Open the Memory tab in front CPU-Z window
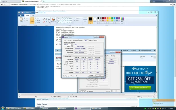This screenshot has height=110, width=176. (x=81, y=40)
